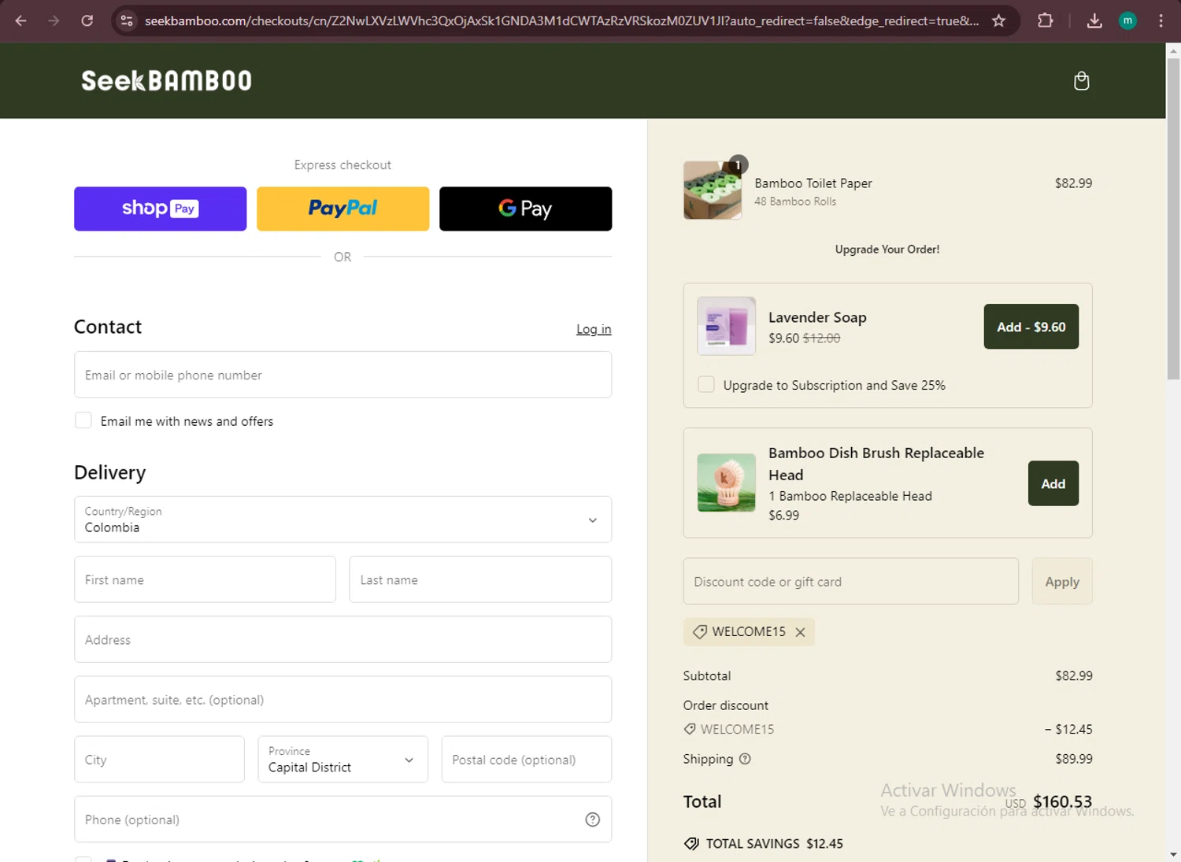Screen dimensions: 1181x862
Task: Open the Country/Region dropdown
Action: click(x=342, y=520)
